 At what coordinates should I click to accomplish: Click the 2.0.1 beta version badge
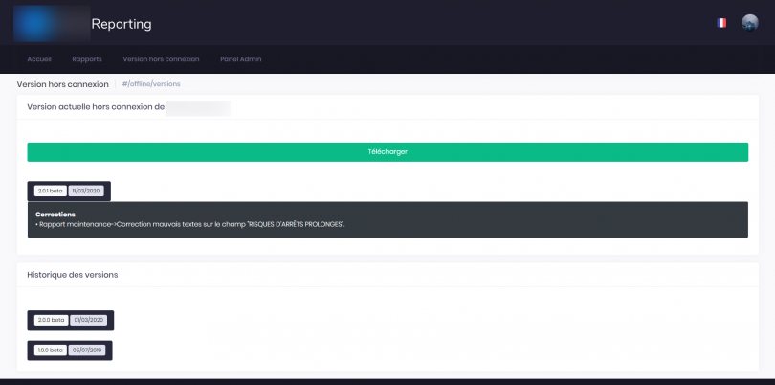point(50,191)
